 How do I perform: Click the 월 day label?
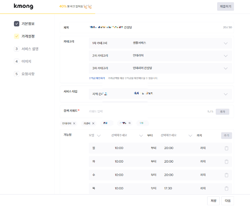click(94, 148)
